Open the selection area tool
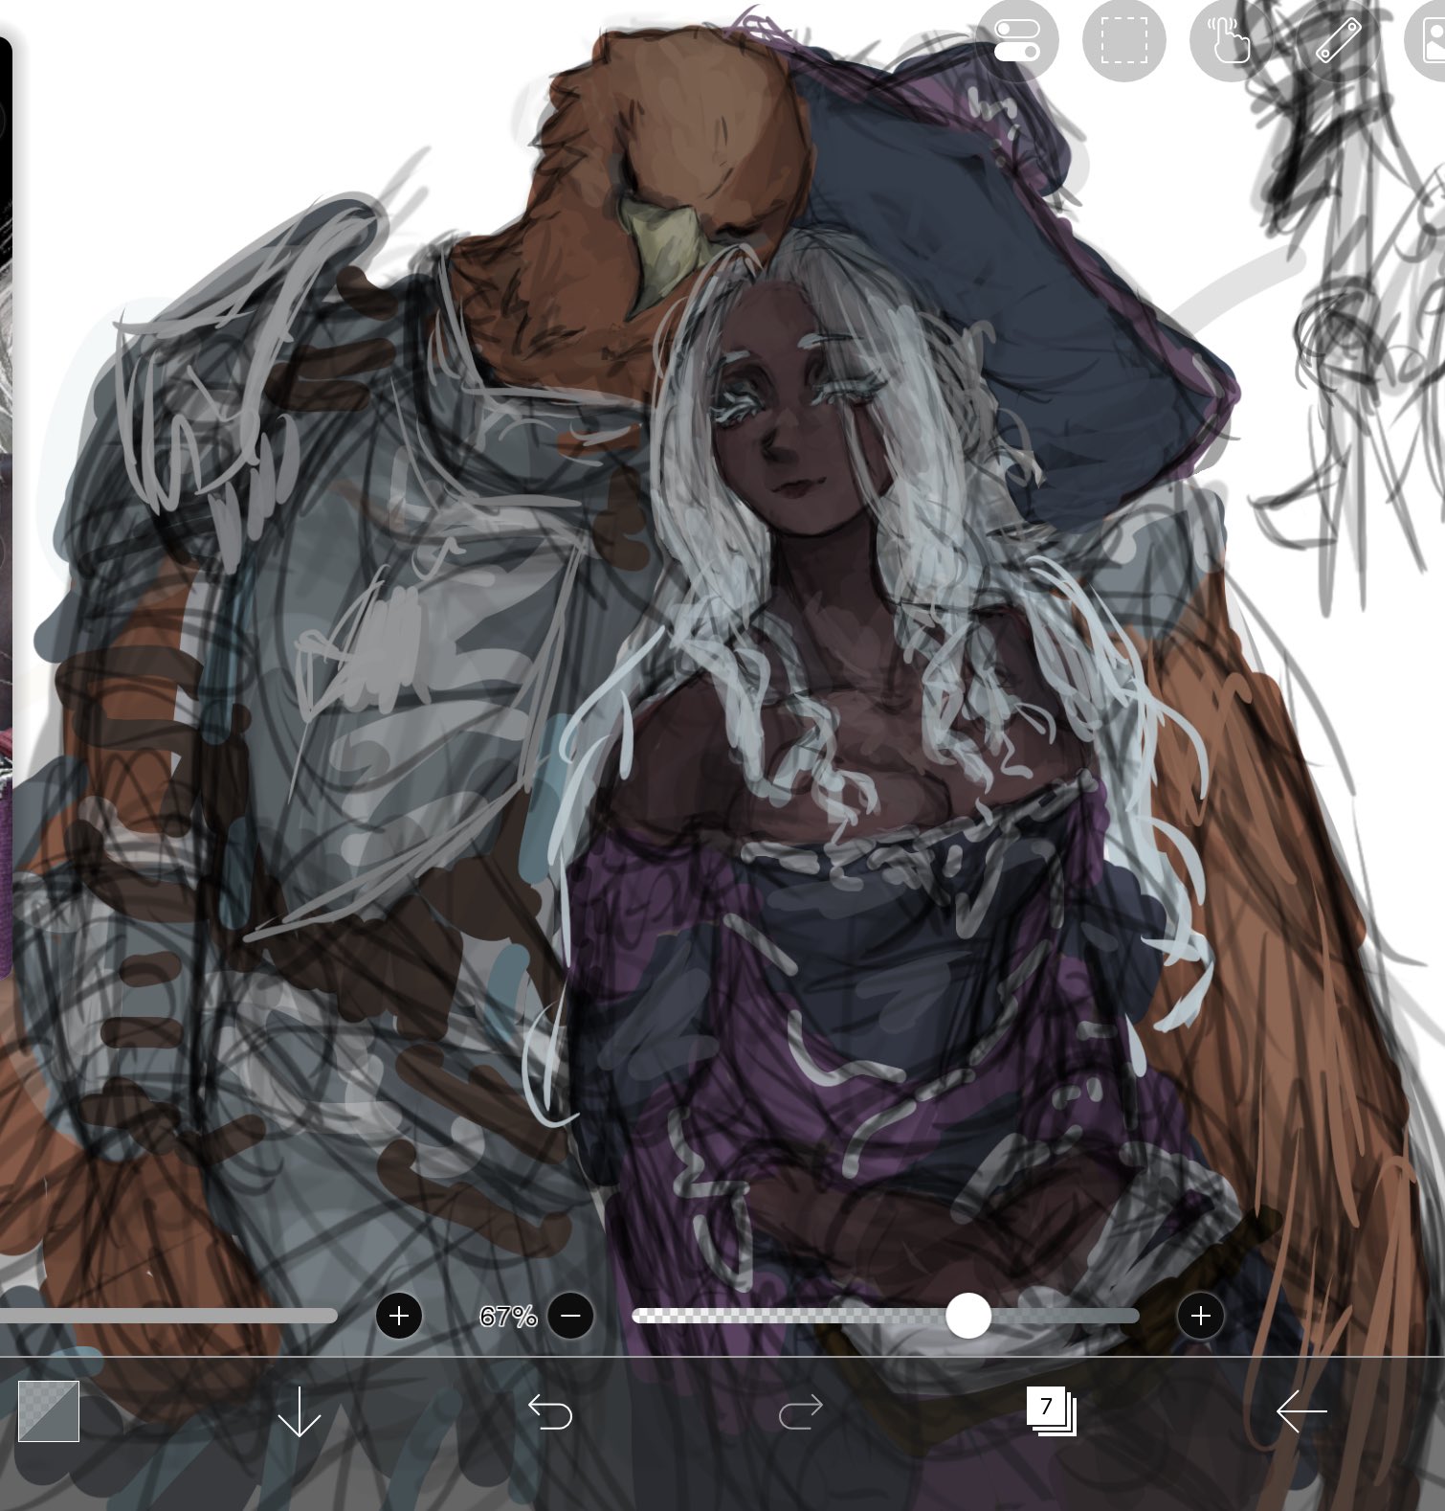The image size is (1445, 1511). click(1123, 40)
